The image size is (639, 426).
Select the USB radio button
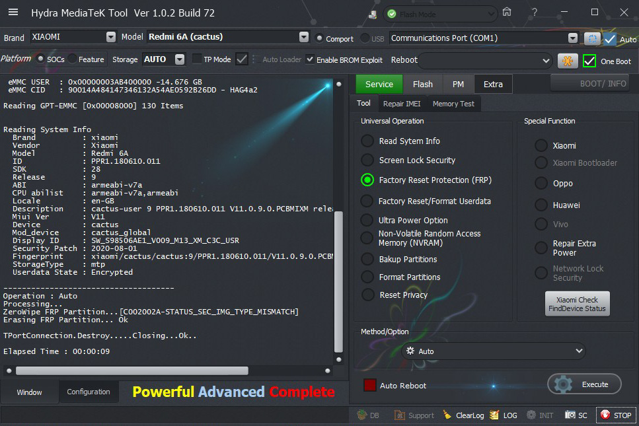pos(365,38)
